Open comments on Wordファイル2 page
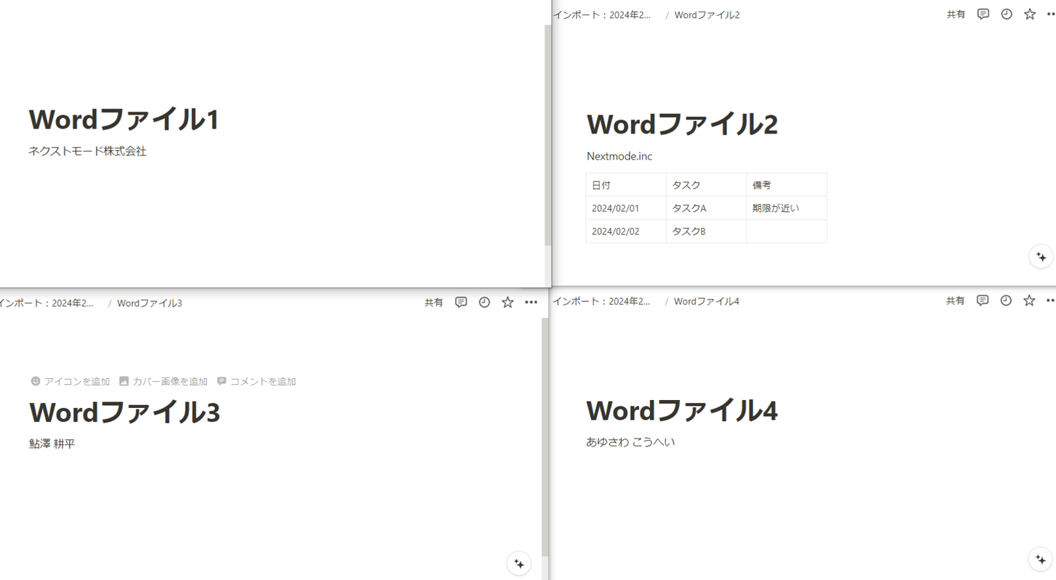This screenshot has height=580, width=1056. click(983, 14)
